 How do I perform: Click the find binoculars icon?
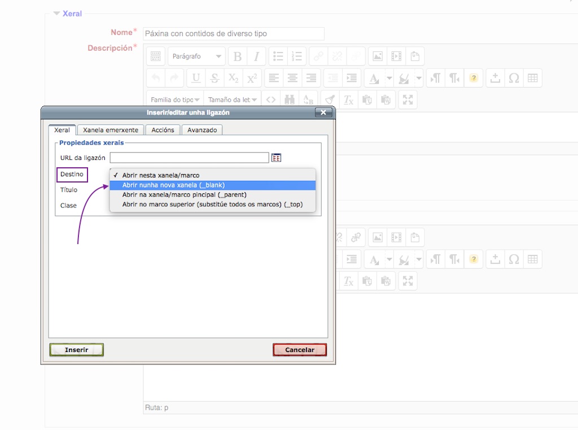[290, 100]
